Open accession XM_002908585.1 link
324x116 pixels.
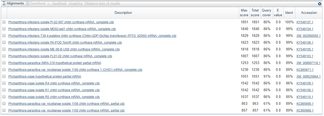309,36
